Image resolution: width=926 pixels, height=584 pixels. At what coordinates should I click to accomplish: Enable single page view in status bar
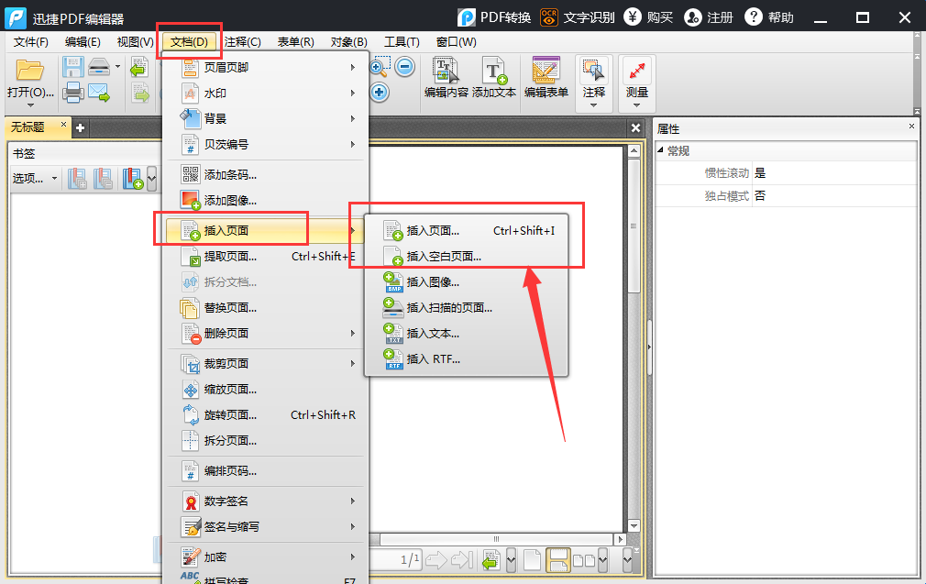pos(534,560)
